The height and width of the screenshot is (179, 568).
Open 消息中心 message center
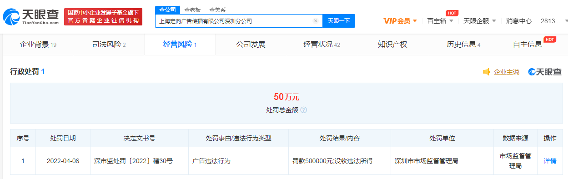519,21
